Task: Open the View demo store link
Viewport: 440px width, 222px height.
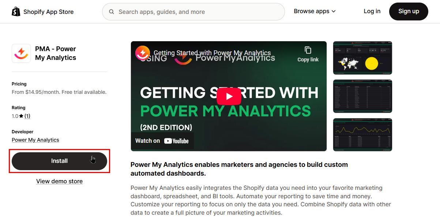Action: coord(59,181)
